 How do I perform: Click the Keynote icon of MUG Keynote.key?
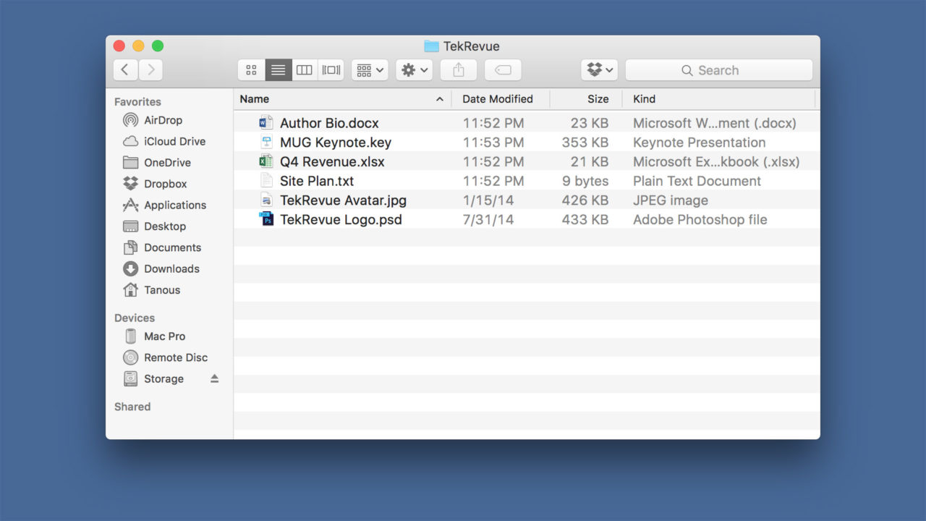point(266,143)
